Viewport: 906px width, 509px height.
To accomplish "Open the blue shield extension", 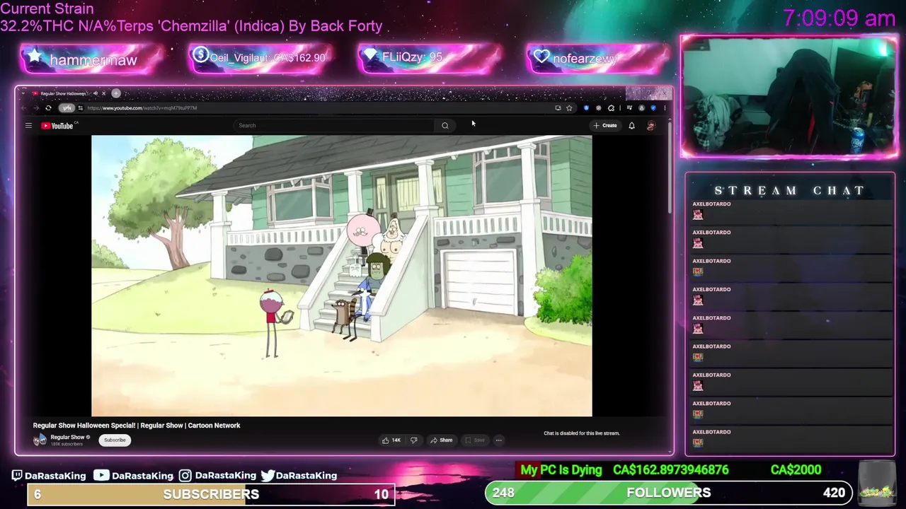I will coord(586,108).
